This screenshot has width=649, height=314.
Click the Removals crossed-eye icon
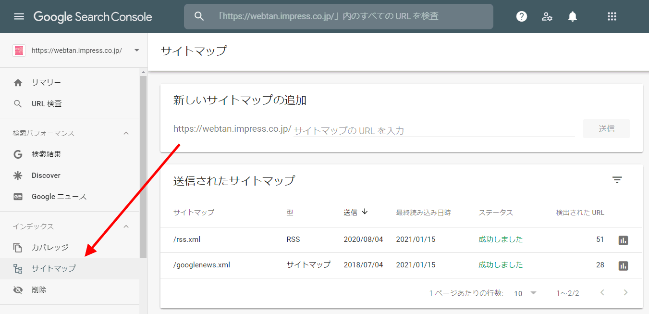(18, 290)
